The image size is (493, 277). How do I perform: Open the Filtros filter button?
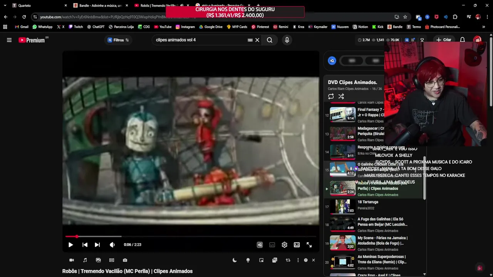pyautogui.click(x=118, y=40)
